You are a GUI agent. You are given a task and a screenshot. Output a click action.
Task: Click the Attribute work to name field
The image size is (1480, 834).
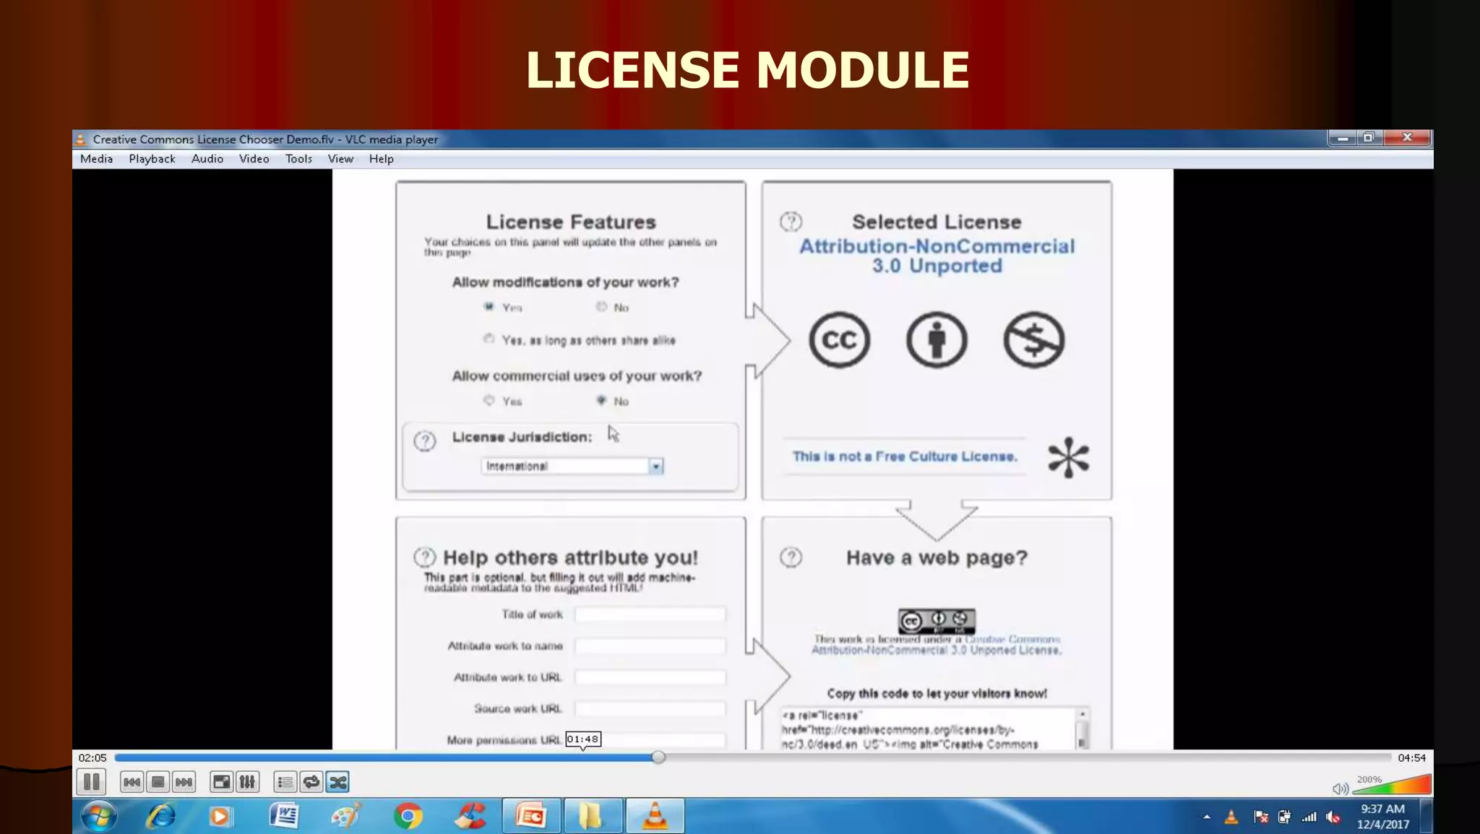click(x=650, y=646)
